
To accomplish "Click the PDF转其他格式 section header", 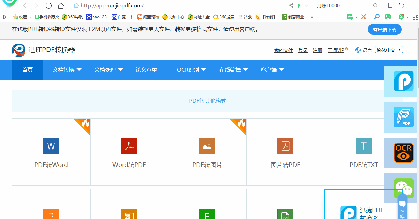I will [x=207, y=101].
